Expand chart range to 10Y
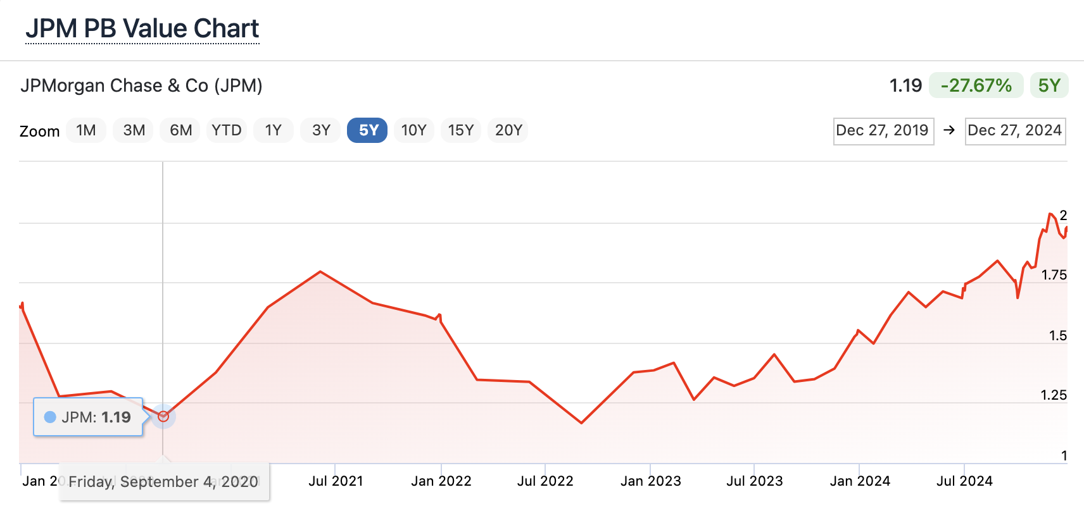 413,130
